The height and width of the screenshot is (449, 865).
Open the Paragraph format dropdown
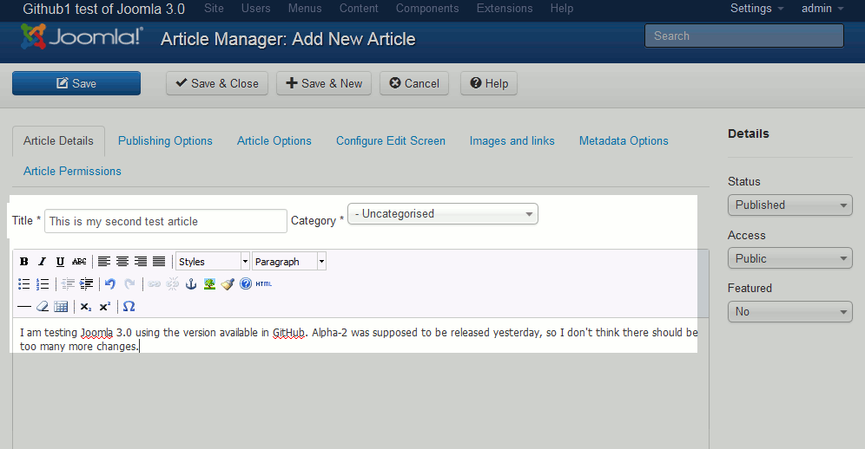tap(289, 262)
